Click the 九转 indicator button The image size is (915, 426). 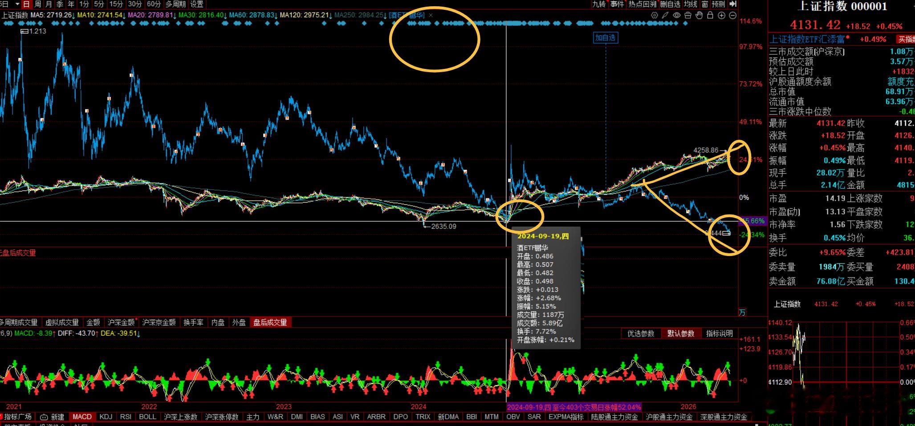[x=599, y=4]
